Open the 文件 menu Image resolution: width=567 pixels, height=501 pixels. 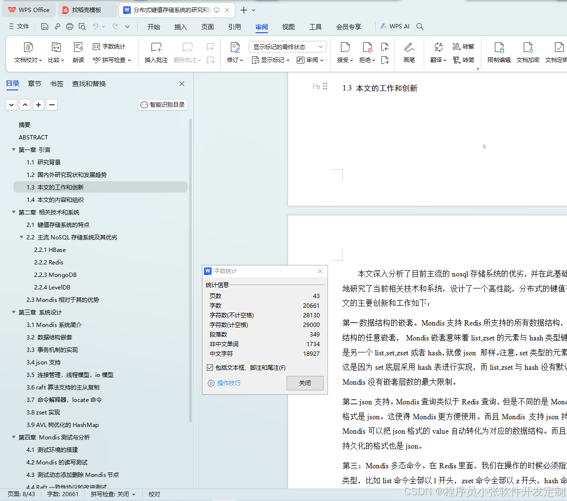pyautogui.click(x=19, y=26)
